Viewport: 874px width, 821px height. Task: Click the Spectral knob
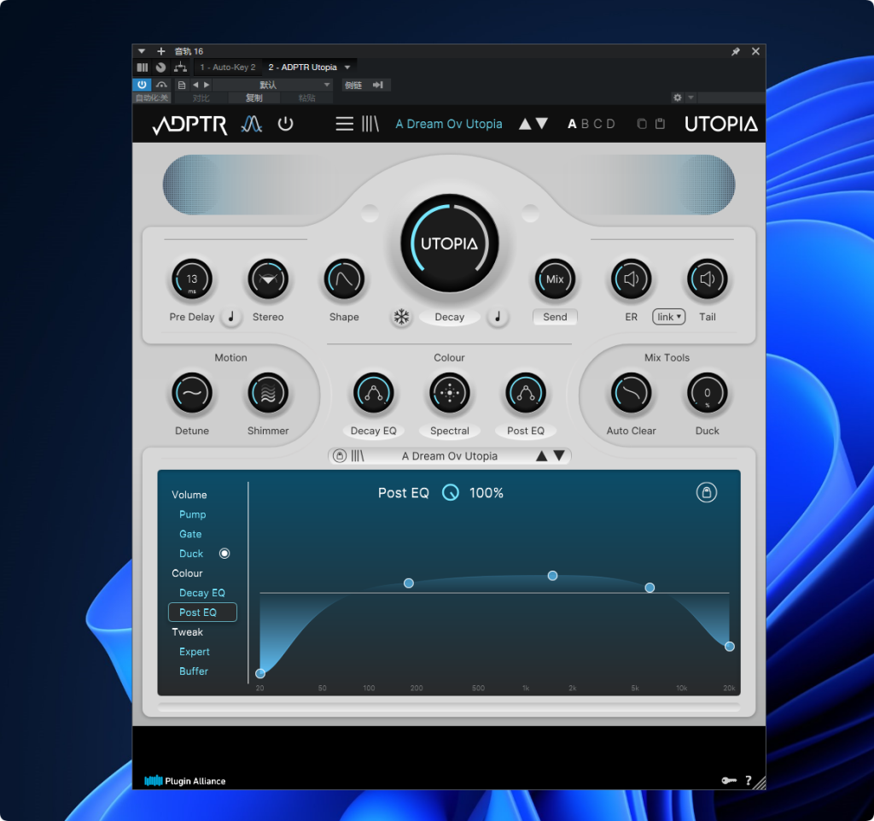tap(449, 393)
